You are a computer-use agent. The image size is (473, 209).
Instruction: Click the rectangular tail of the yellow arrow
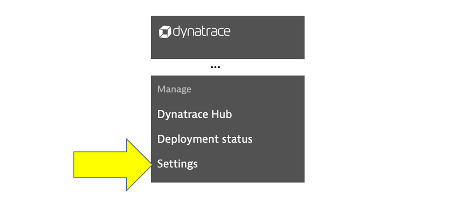coord(100,165)
